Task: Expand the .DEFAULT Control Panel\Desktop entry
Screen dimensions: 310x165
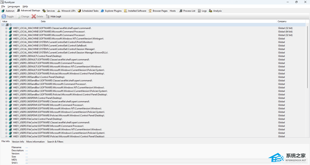Action: point(6,56)
